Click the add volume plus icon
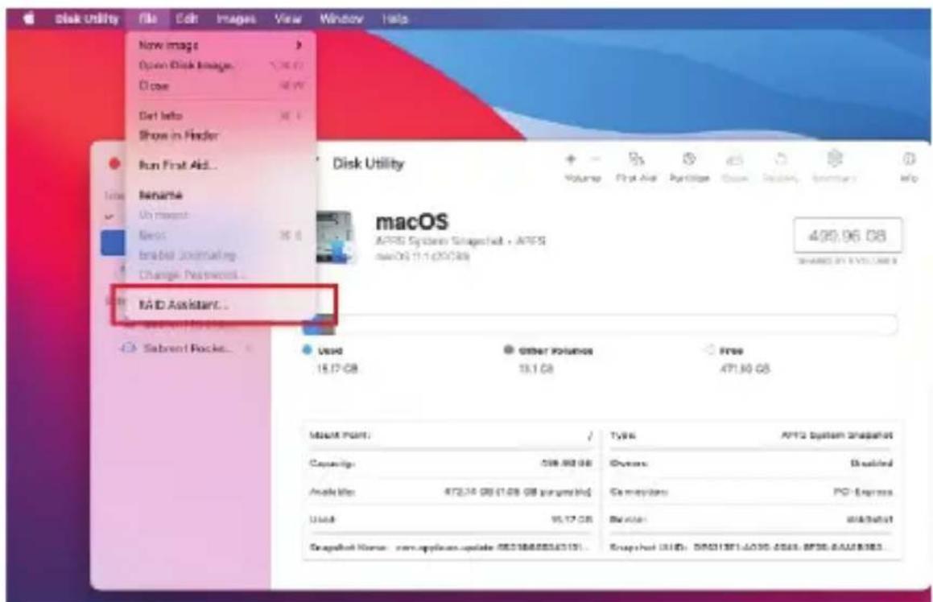Image resolution: width=933 pixels, height=602 pixels. pyautogui.click(x=571, y=159)
